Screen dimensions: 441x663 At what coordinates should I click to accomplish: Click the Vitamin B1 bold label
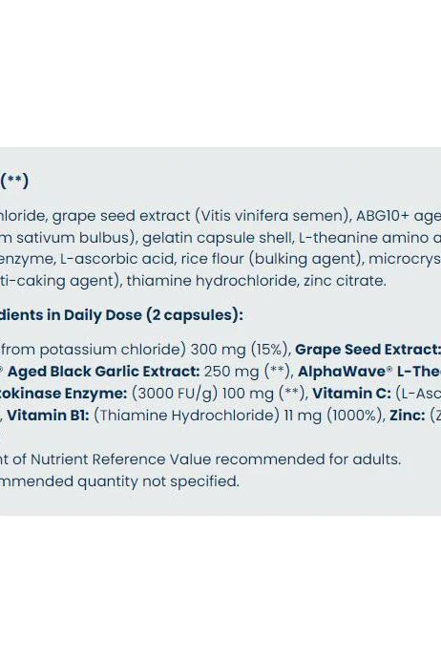pyautogui.click(x=48, y=416)
